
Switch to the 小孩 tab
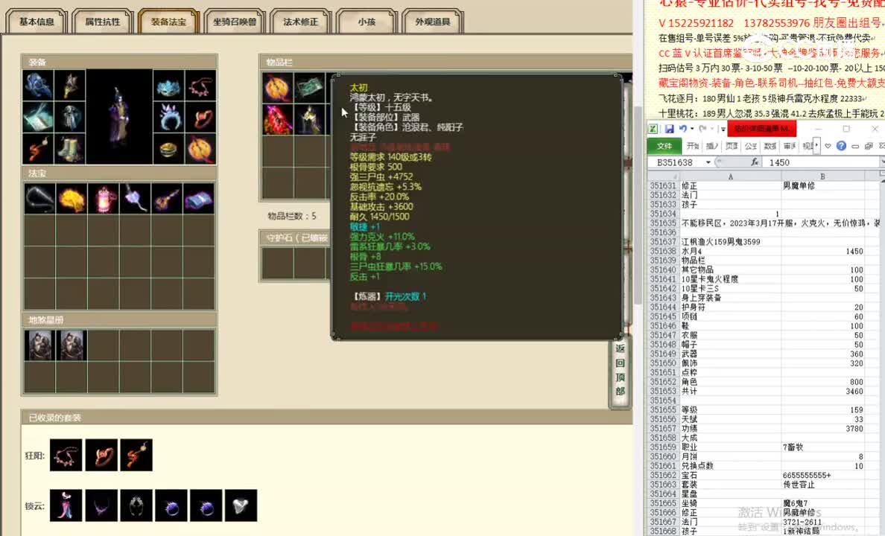(367, 22)
